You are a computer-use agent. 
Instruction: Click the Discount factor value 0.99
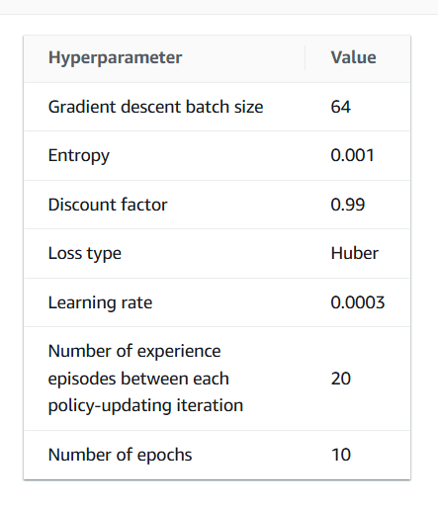click(x=348, y=205)
